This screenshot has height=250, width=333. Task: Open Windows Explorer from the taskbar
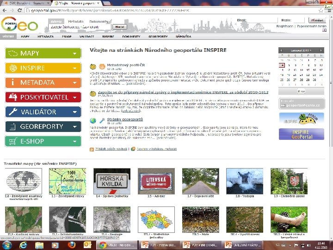coord(39,245)
